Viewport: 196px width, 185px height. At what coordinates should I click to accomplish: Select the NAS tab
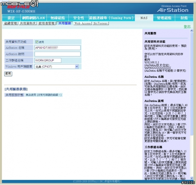144,18
